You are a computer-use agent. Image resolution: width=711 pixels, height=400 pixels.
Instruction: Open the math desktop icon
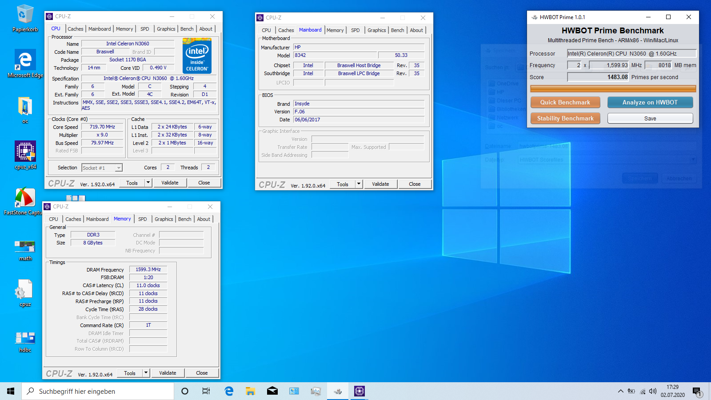(x=25, y=250)
